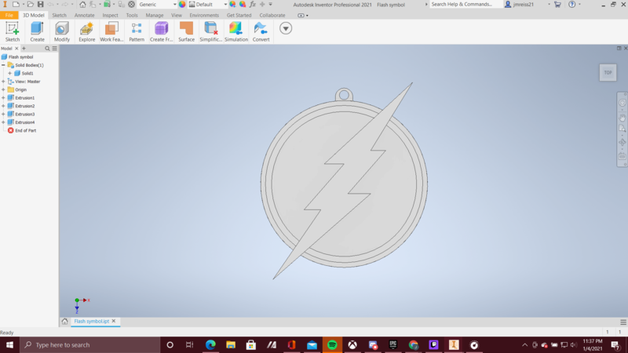The width and height of the screenshot is (628, 353).
Task: Select Extrusion4 in the browser
Action: coord(24,122)
